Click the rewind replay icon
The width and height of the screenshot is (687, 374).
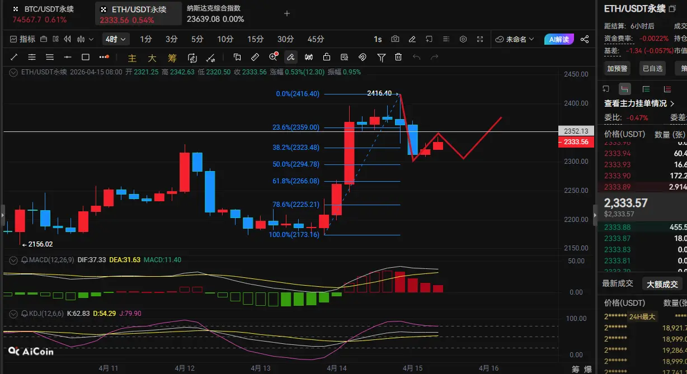68,39
